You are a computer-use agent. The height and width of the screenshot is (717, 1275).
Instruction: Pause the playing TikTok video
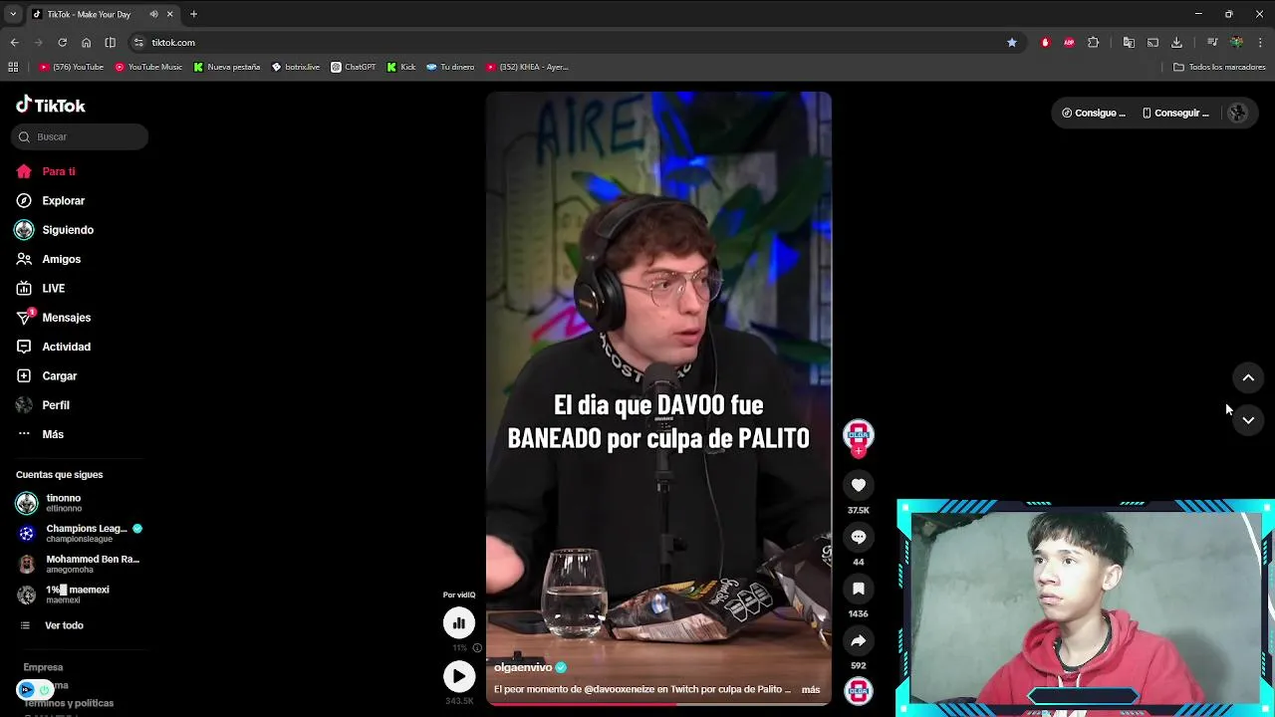(x=658, y=398)
